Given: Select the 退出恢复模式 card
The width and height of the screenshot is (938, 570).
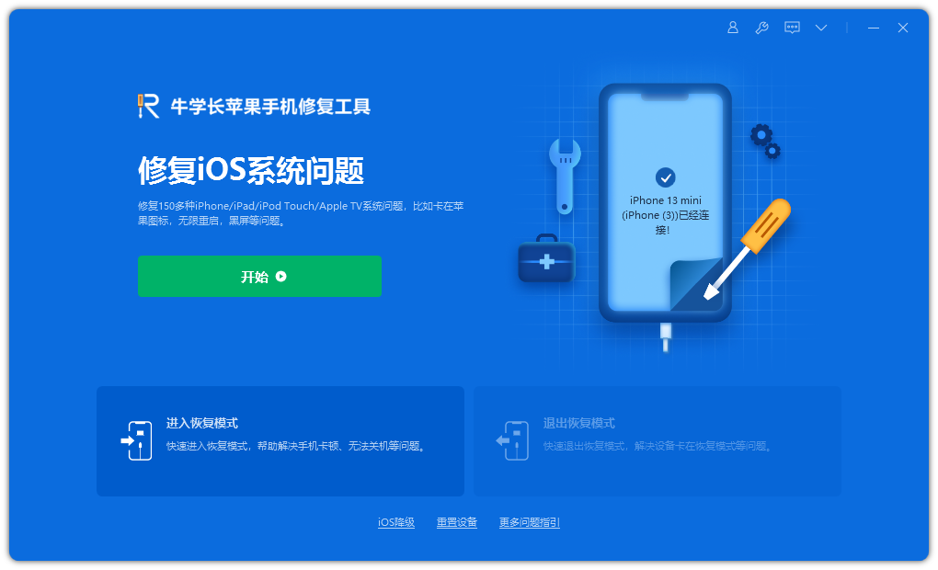Looking at the screenshot, I should pyautogui.click(x=658, y=440).
